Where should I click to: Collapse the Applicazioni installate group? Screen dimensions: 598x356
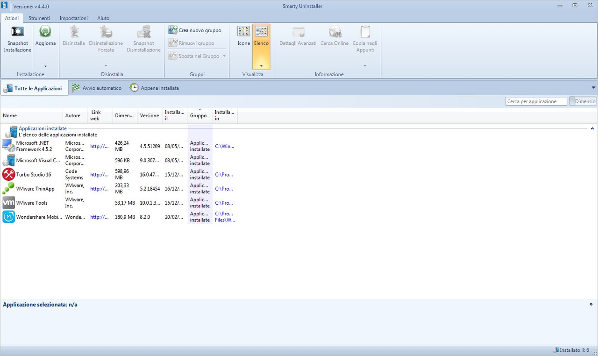coord(592,128)
